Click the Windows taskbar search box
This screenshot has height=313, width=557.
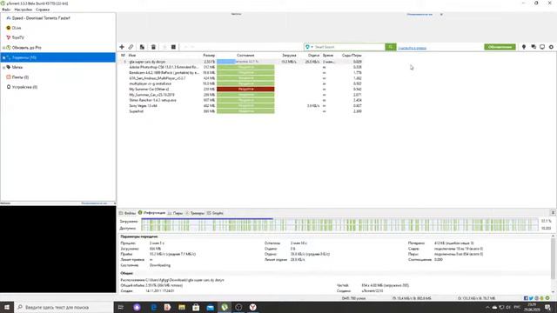coord(64,307)
